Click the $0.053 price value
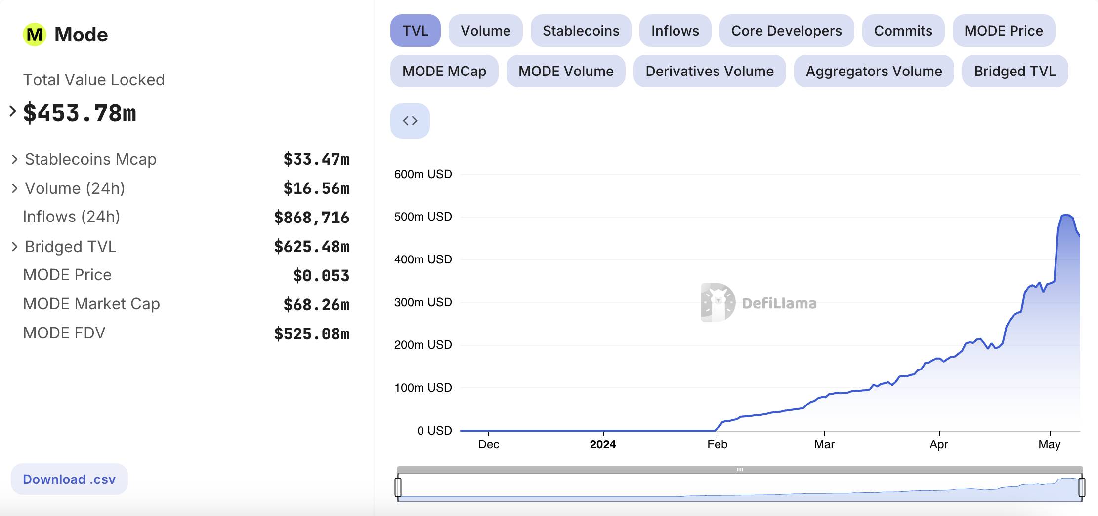 click(321, 276)
